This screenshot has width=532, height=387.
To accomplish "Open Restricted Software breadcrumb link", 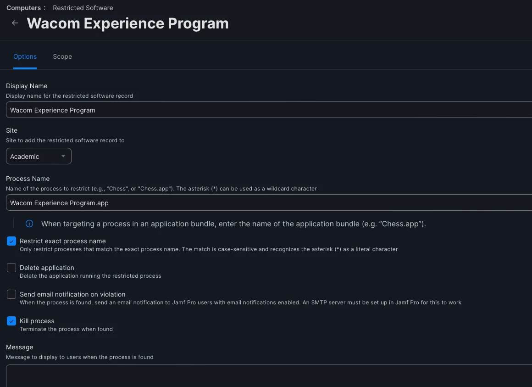I will (x=83, y=8).
